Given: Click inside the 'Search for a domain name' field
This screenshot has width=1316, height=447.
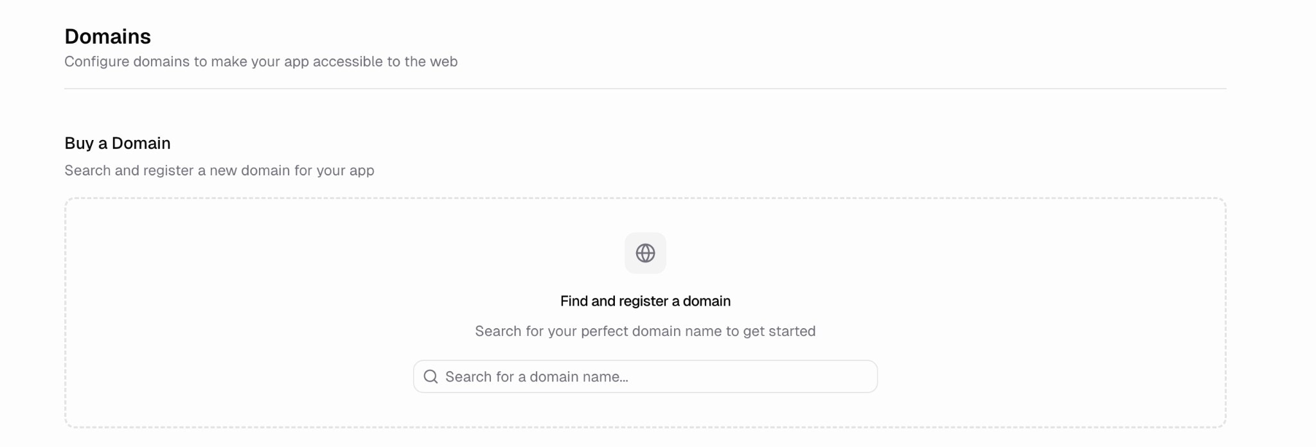Looking at the screenshot, I should (645, 376).
